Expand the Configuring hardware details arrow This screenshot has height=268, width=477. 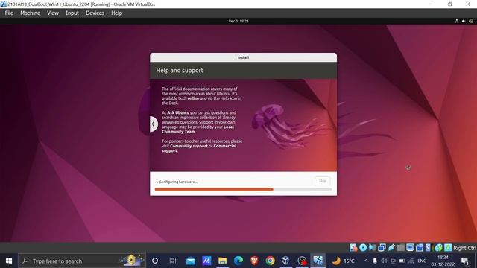pos(157,182)
